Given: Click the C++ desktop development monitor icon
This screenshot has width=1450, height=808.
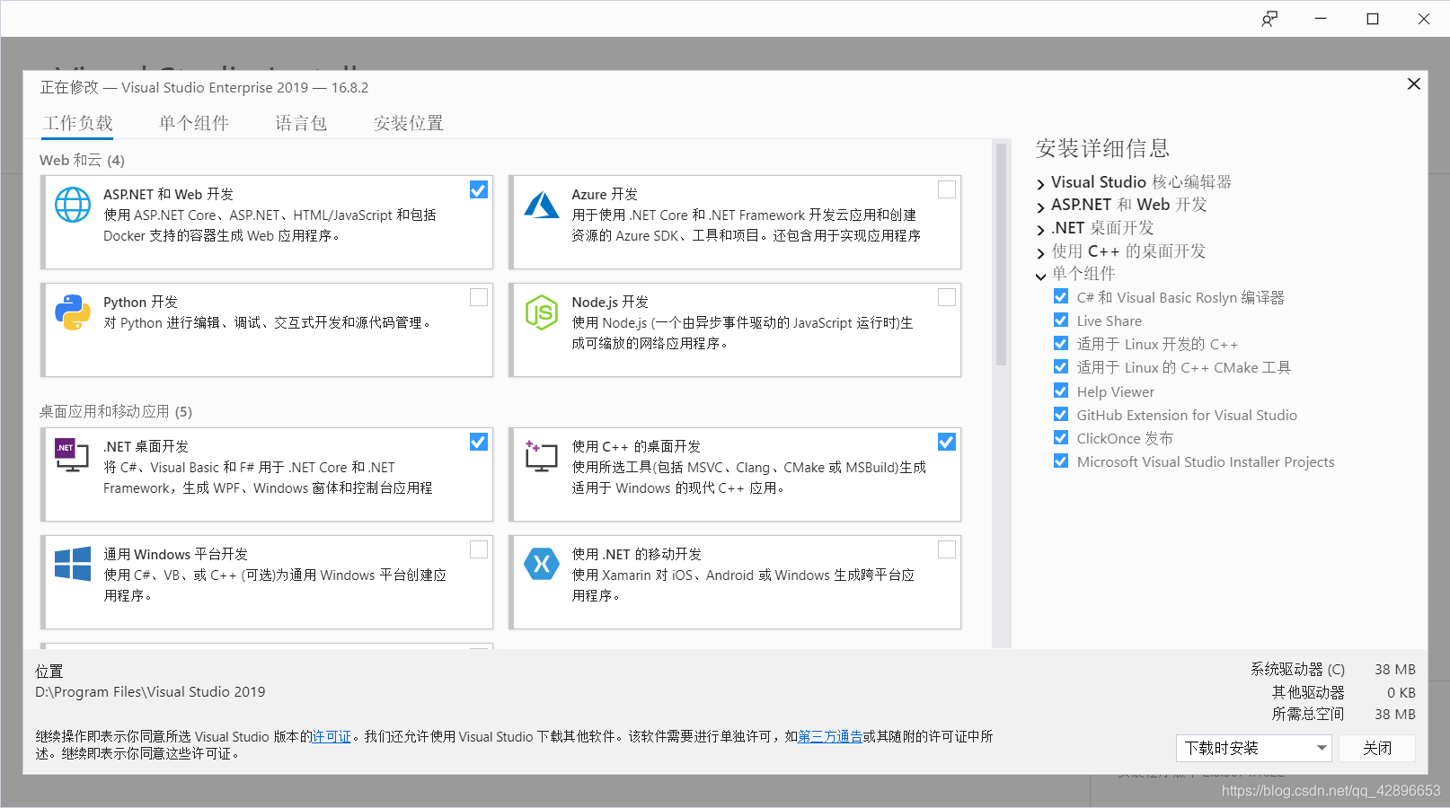Looking at the screenshot, I should [x=541, y=456].
